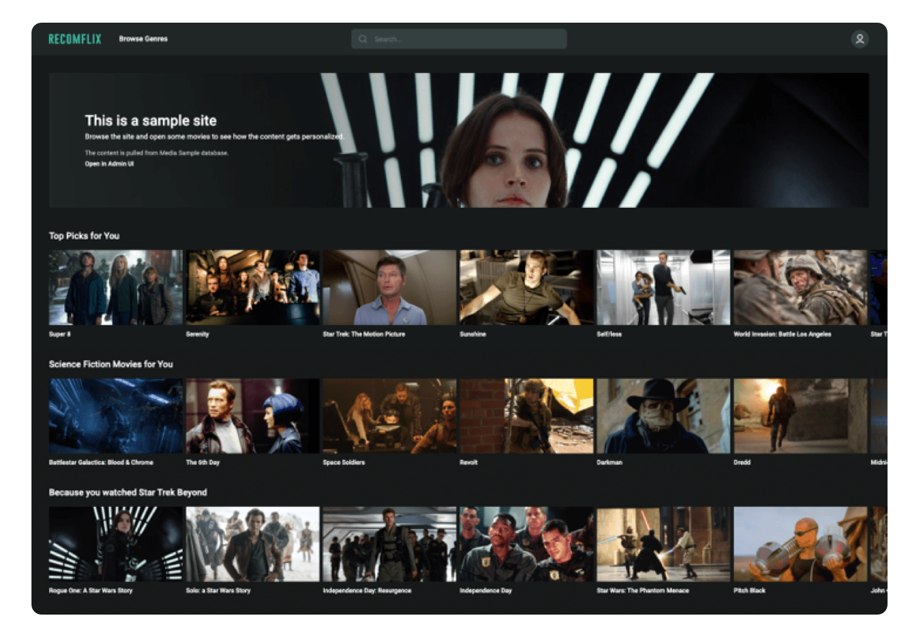Click the Darkman title text

pyautogui.click(x=609, y=462)
